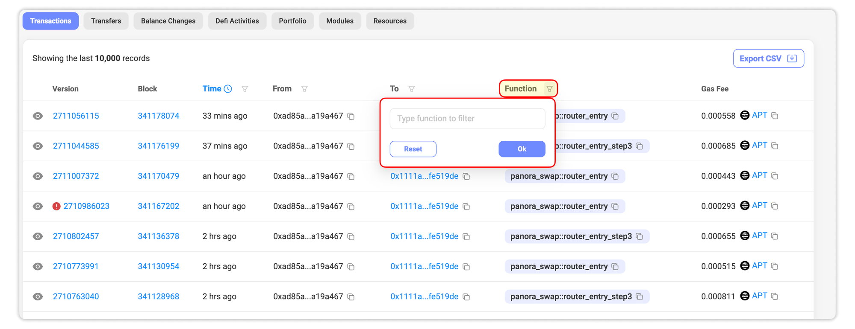The image size is (855, 329).
Task: Copy To address in version 2710986023 row
Action: pyautogui.click(x=466, y=207)
